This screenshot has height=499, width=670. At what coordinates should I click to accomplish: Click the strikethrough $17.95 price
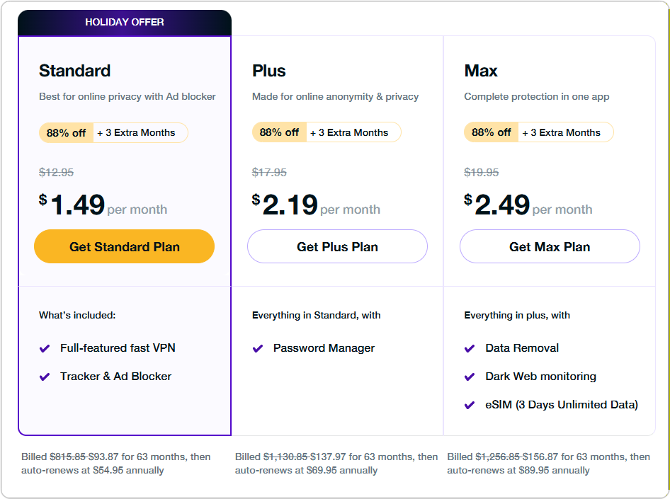269,172
